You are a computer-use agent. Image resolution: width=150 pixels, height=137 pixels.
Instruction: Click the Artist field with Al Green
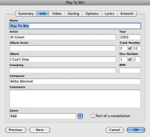coord(62,37)
